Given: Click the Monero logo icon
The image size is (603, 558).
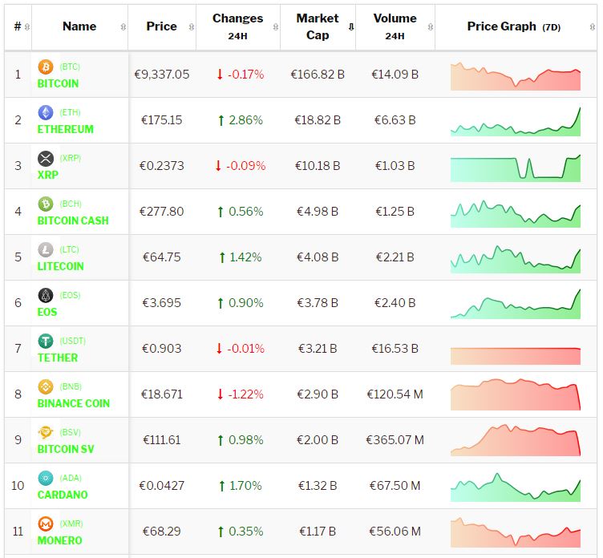Looking at the screenshot, I should point(46,524).
